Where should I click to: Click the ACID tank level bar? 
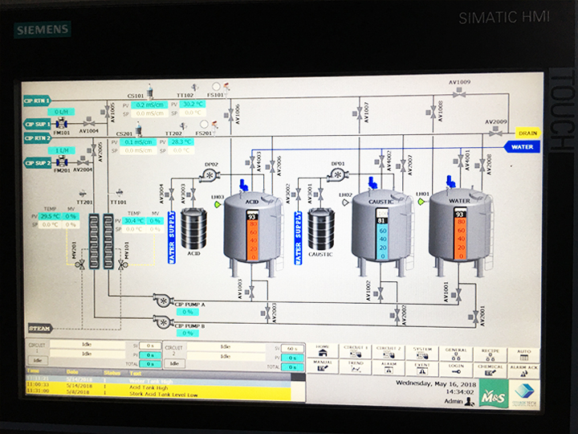click(x=252, y=236)
